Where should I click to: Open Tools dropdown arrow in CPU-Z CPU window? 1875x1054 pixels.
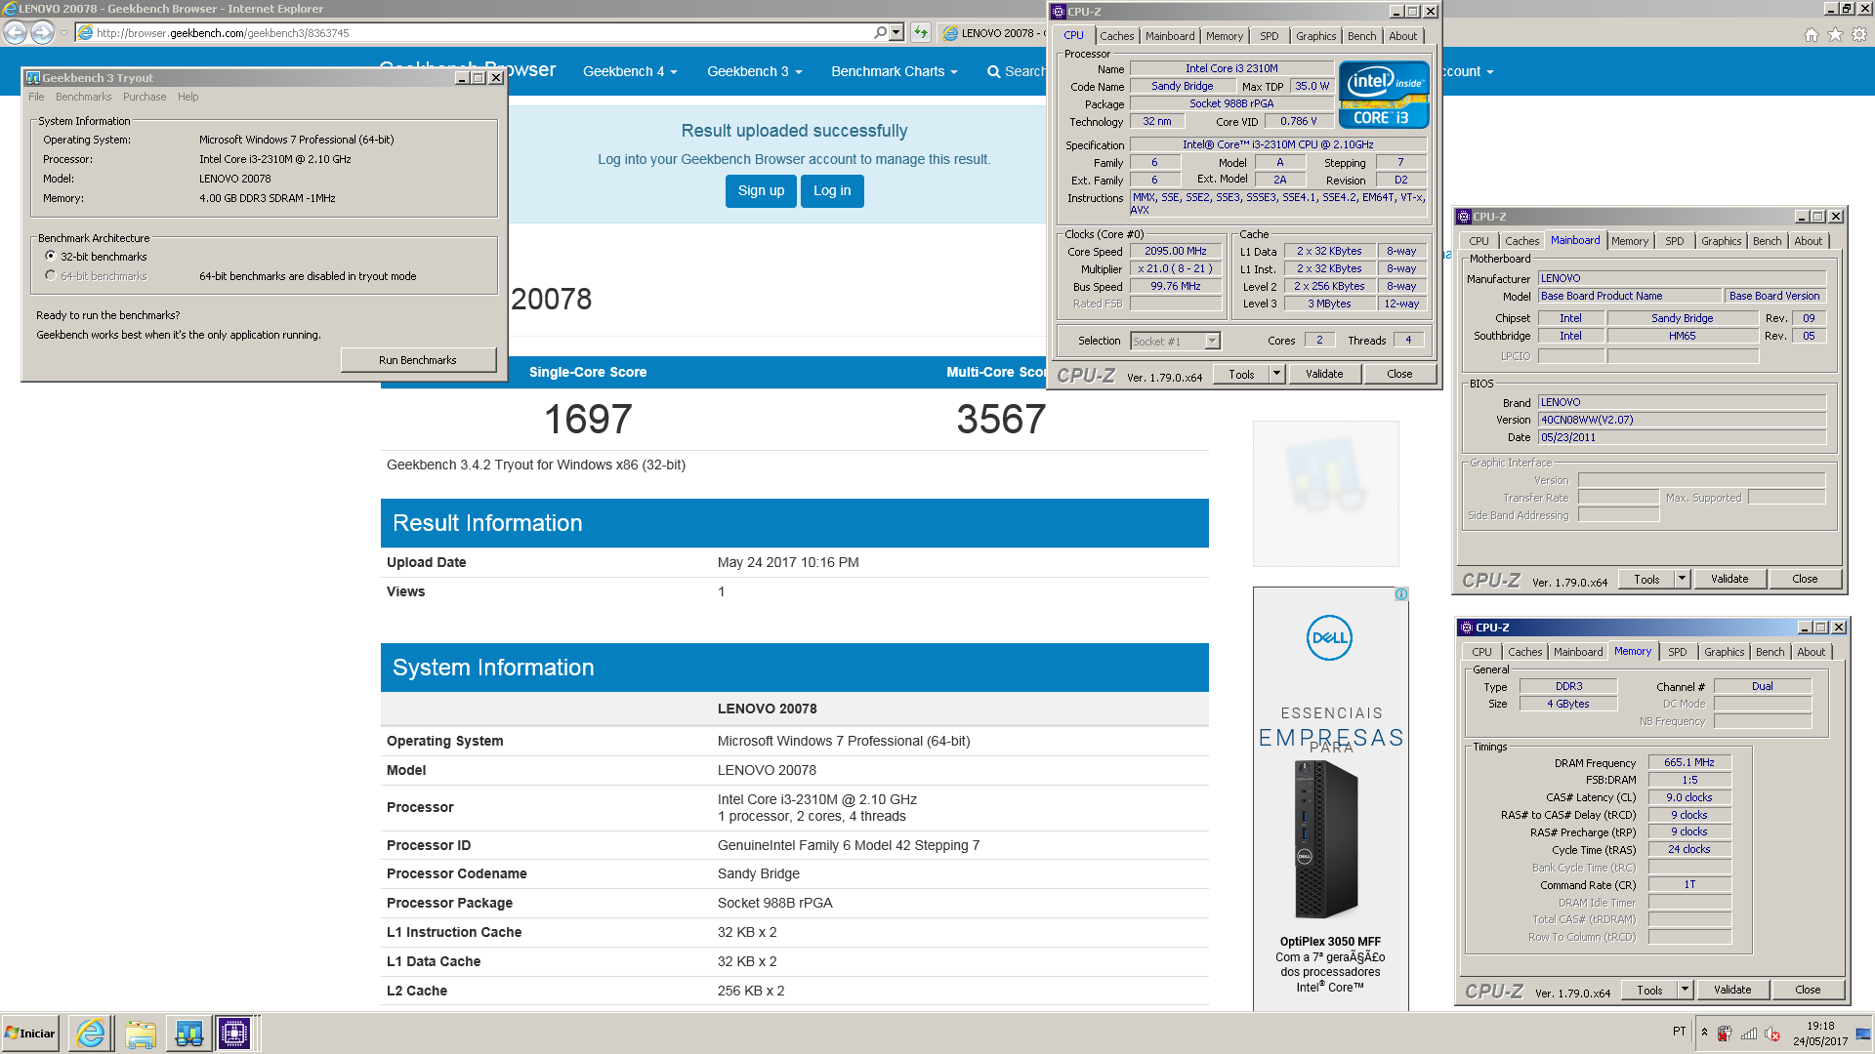point(1275,374)
